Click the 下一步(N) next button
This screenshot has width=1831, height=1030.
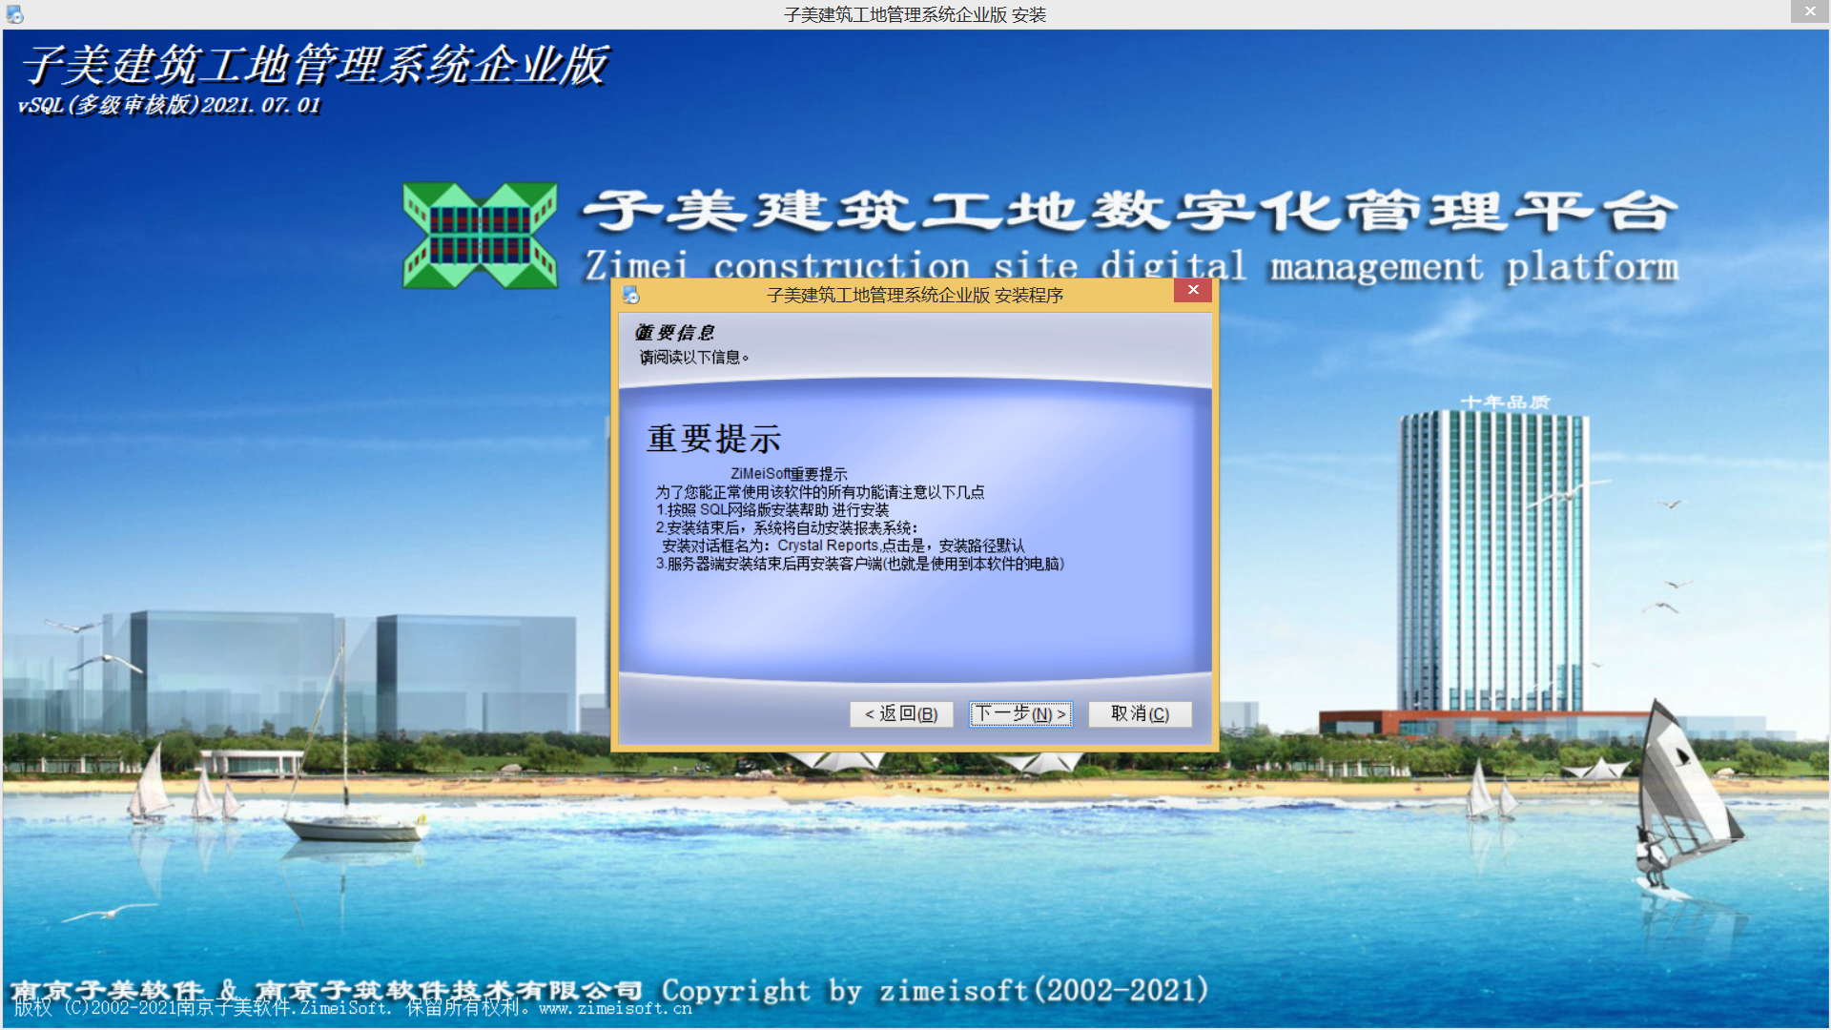point(1020,714)
